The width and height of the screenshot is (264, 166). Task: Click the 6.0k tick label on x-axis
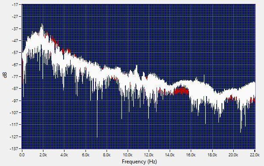(x=86, y=155)
